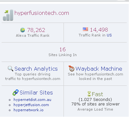Image resolution: width=129 pixels, height=119 pixels.
Task: Open the hyperfusiontech.com title link
Action: (42, 13)
